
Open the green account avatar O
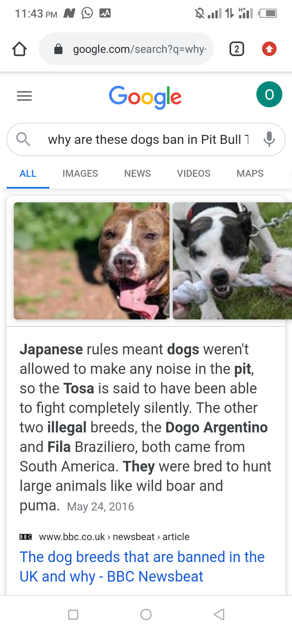click(x=269, y=94)
